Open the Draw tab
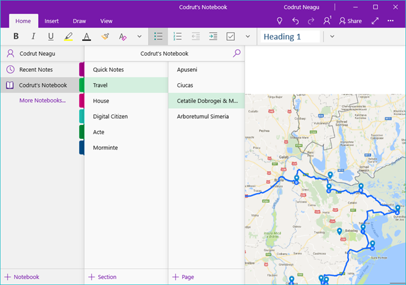This screenshot has height=285, width=406. tap(79, 21)
